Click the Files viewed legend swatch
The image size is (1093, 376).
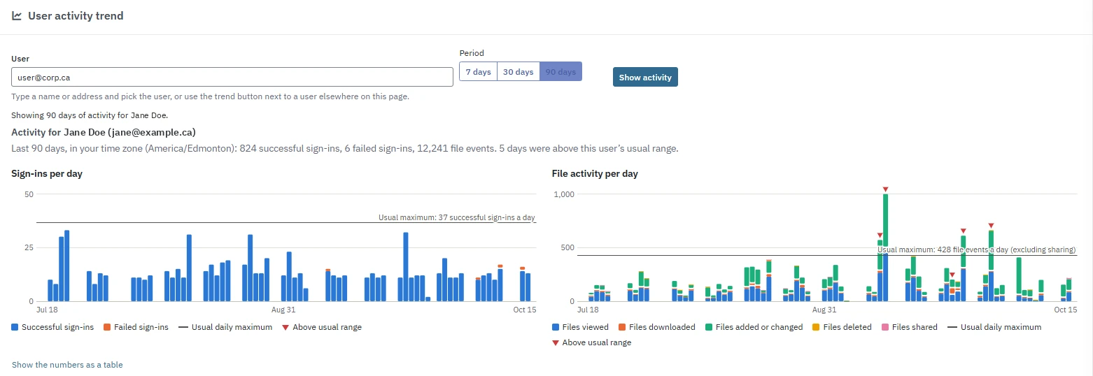[556, 327]
